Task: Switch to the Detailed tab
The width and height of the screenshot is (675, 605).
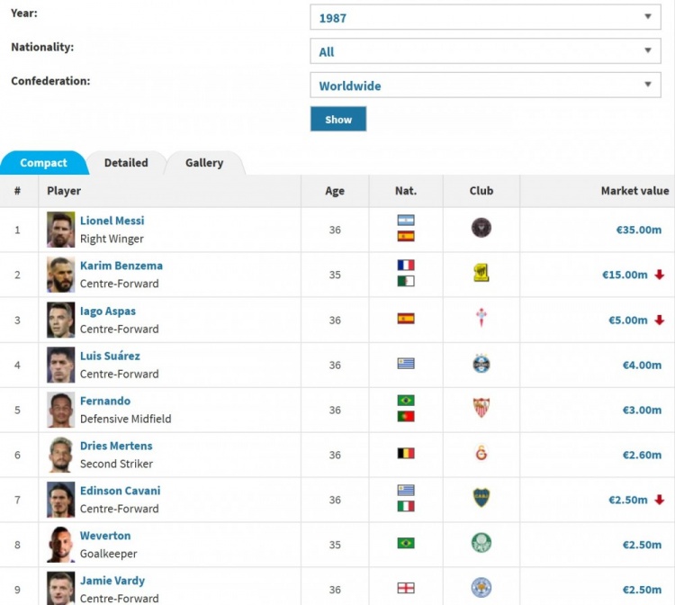Action: [126, 163]
